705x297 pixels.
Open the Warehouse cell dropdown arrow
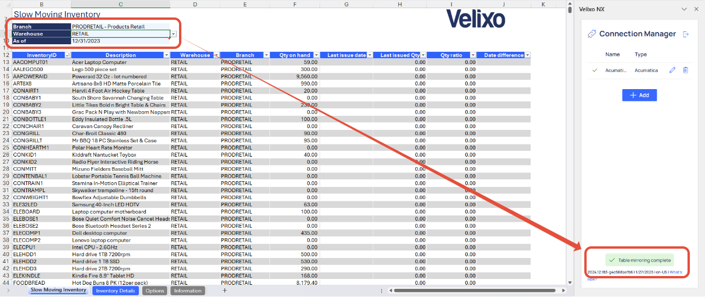tap(173, 34)
